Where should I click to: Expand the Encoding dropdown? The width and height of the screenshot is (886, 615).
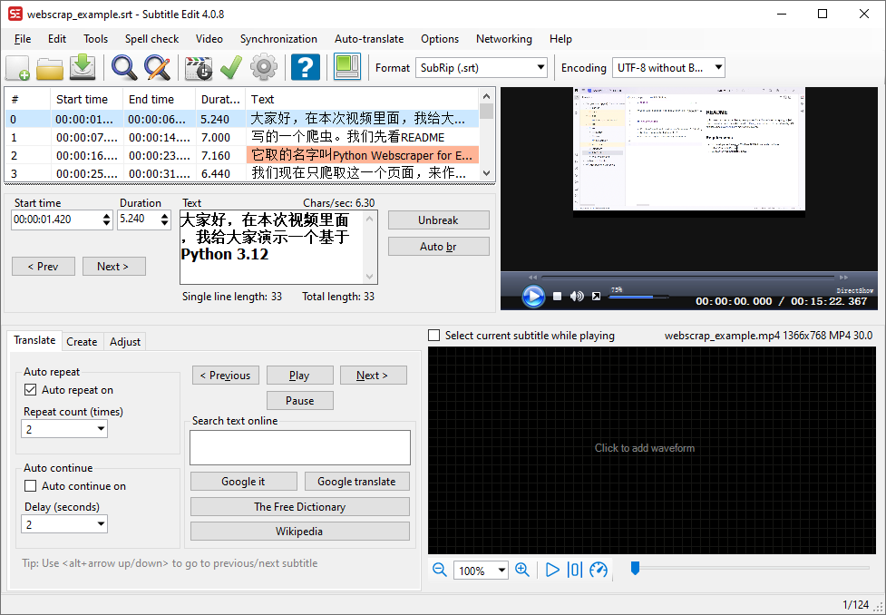668,68
